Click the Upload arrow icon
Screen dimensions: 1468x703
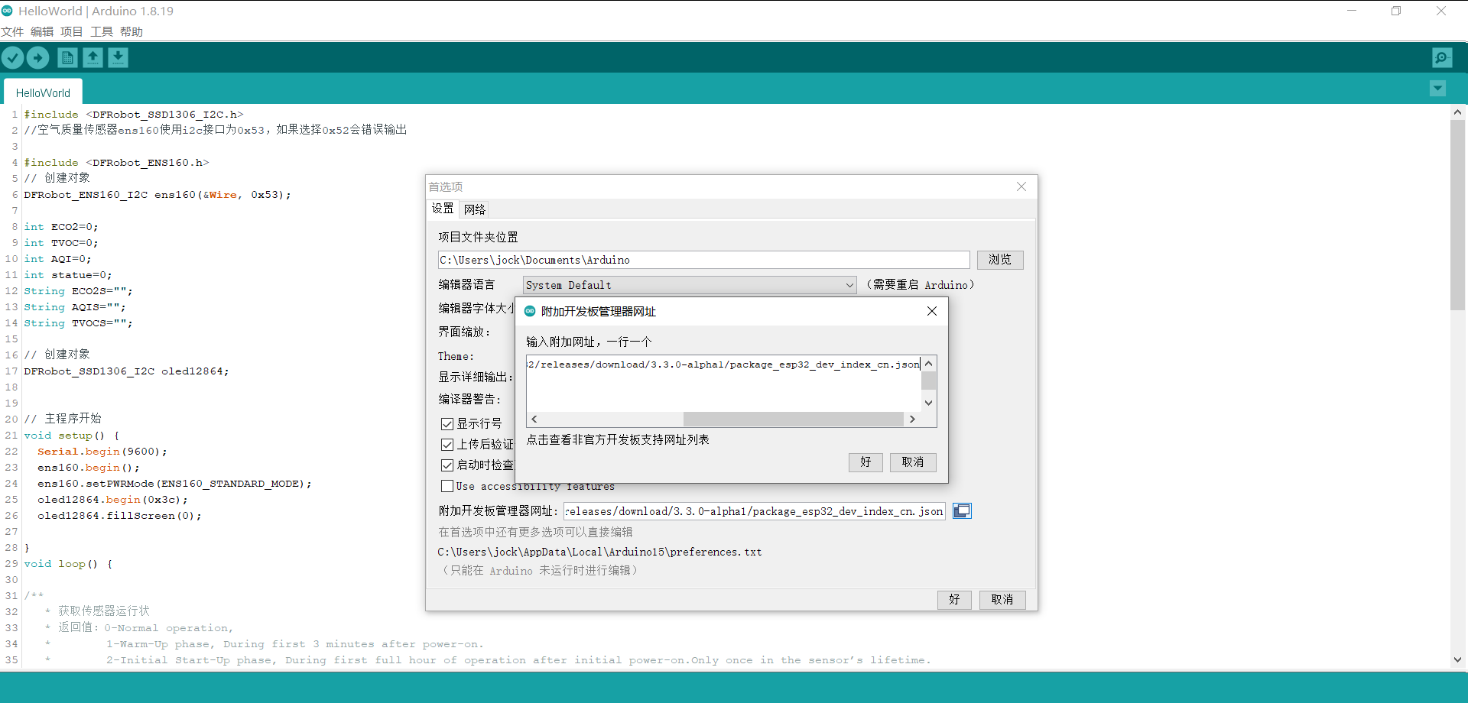(x=38, y=58)
